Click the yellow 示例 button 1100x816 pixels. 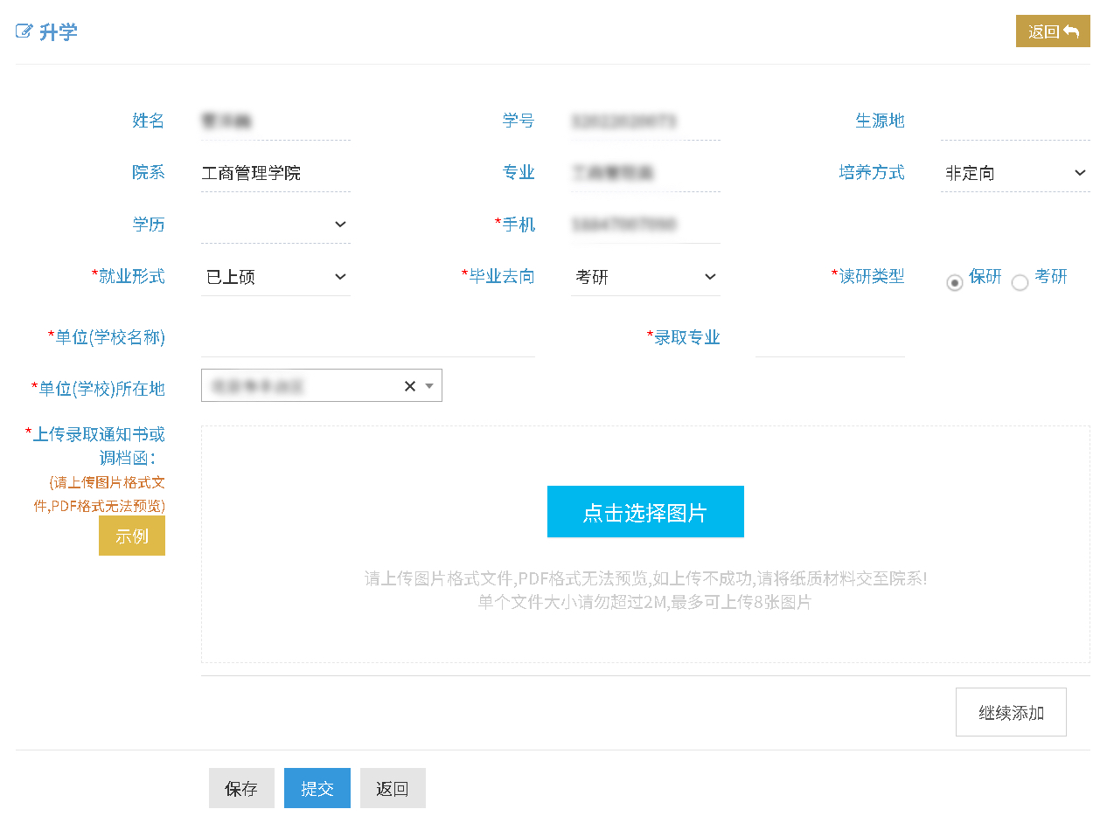tap(132, 536)
